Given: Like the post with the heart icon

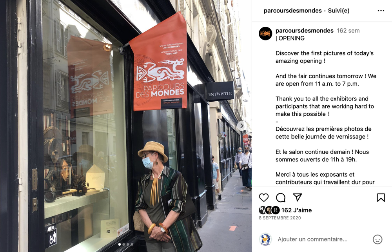Looking at the screenshot, I should 263,198.
